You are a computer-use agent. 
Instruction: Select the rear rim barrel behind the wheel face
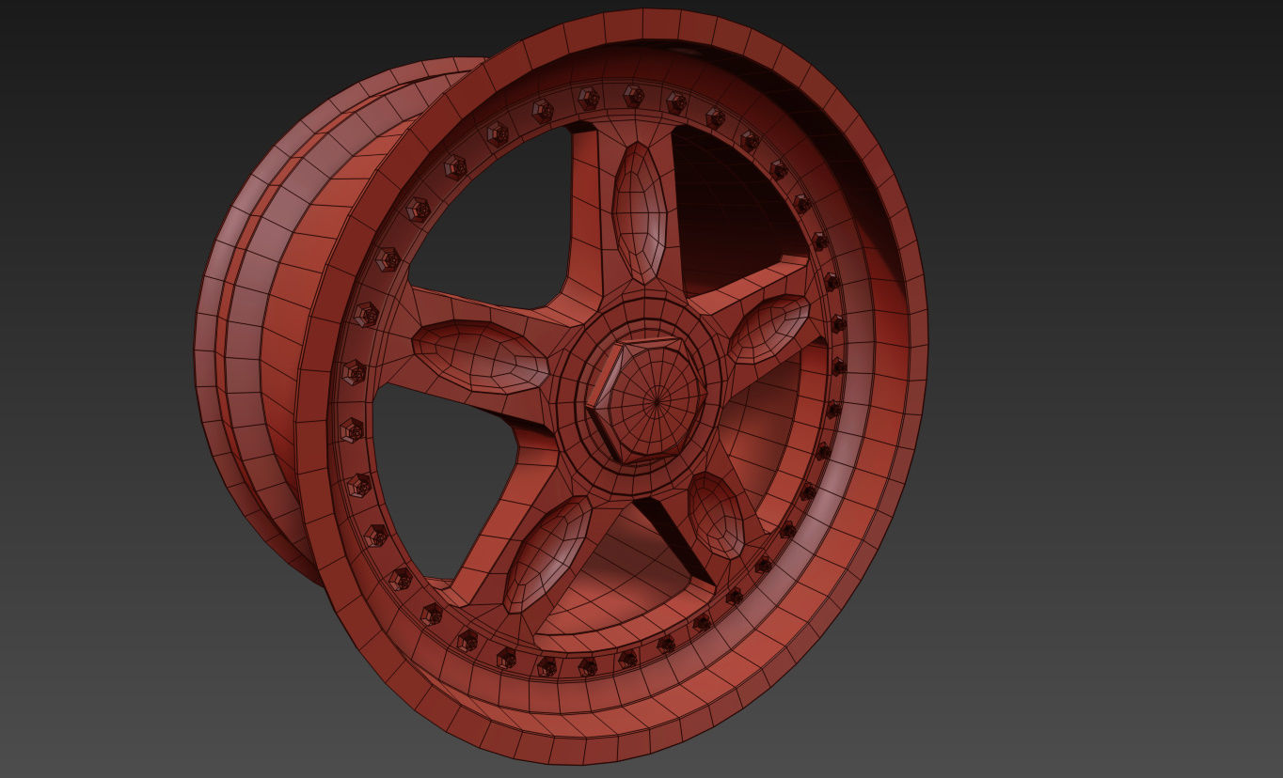point(273,319)
